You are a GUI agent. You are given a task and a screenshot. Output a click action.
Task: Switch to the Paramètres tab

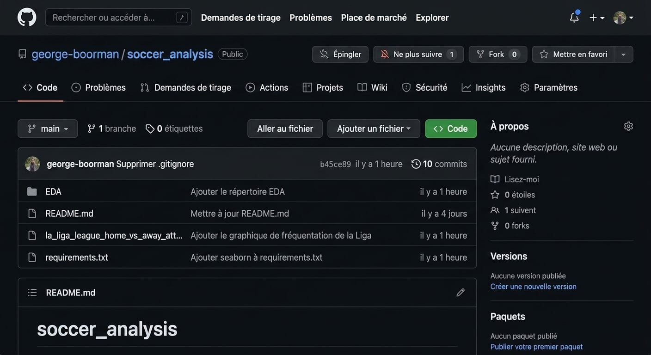tap(549, 87)
